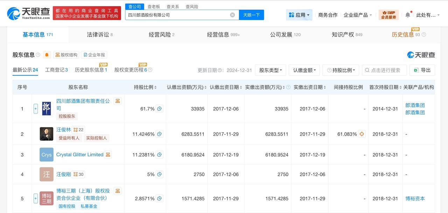448x213 pixels.
Task: Open the notification bell in header
Action: click(x=408, y=15)
